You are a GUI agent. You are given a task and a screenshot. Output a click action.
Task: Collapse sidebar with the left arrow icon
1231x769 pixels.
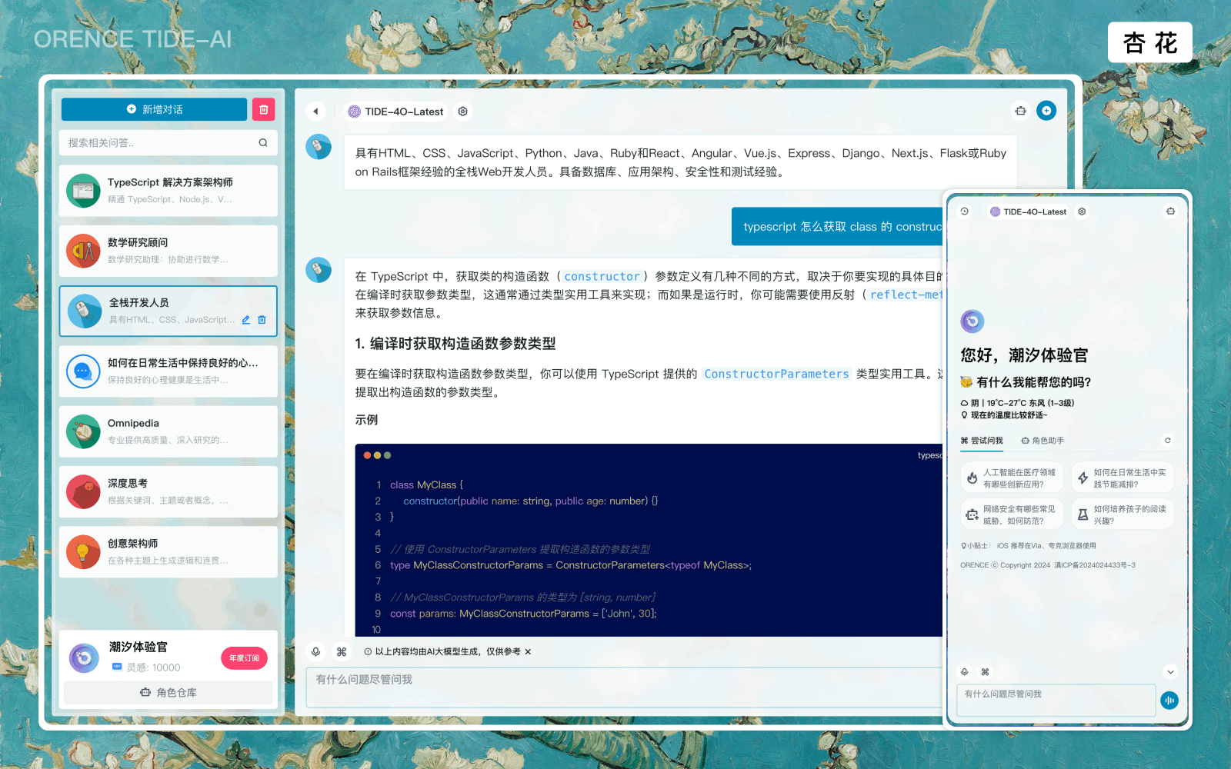click(x=315, y=112)
